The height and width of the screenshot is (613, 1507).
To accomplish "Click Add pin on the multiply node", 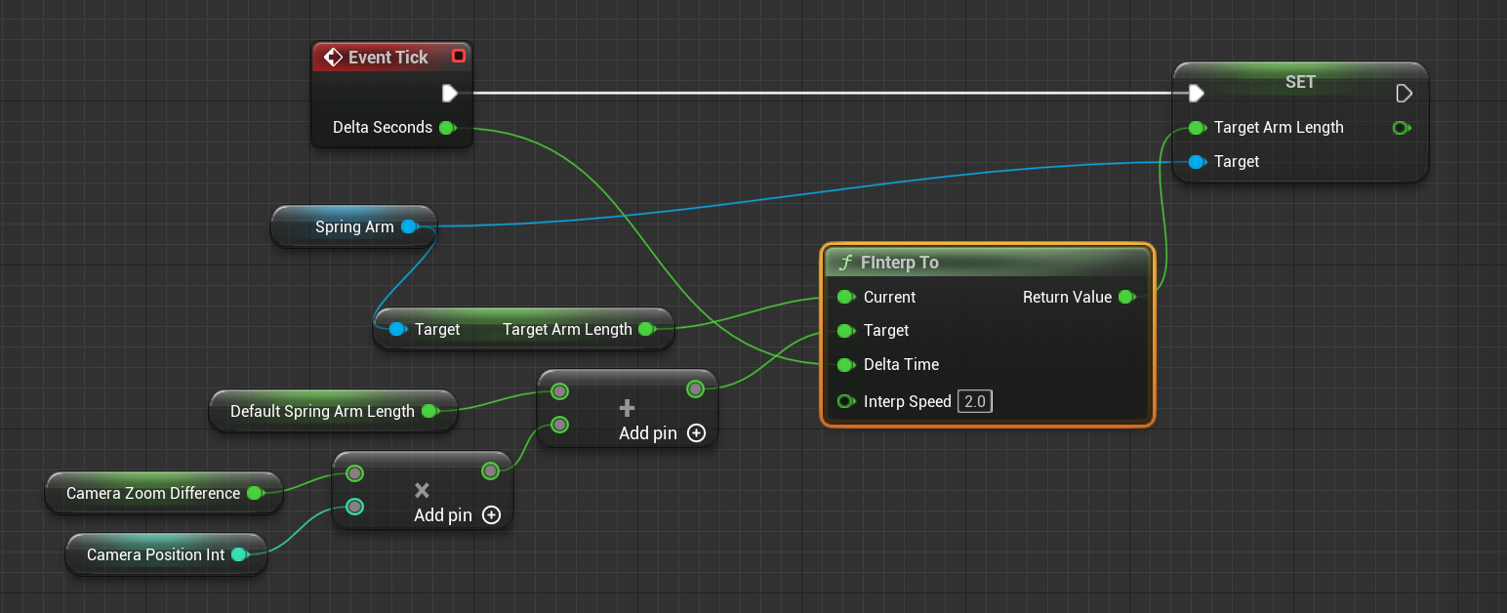I will [x=457, y=514].
